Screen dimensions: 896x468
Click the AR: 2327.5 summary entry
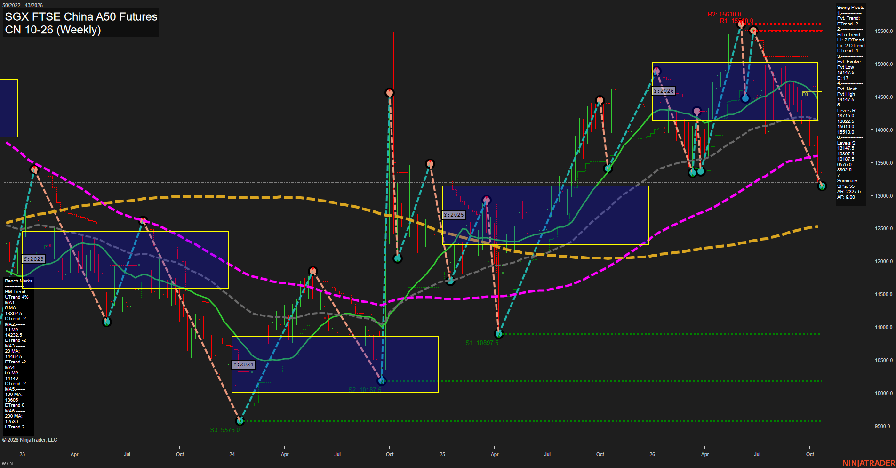click(x=848, y=192)
